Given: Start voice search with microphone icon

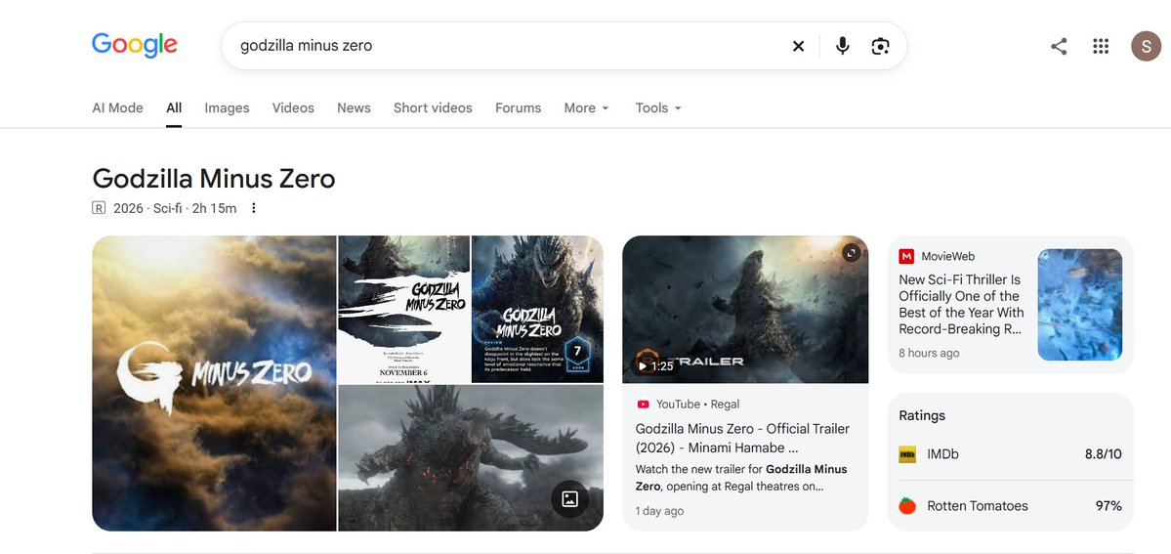Looking at the screenshot, I should click(843, 46).
